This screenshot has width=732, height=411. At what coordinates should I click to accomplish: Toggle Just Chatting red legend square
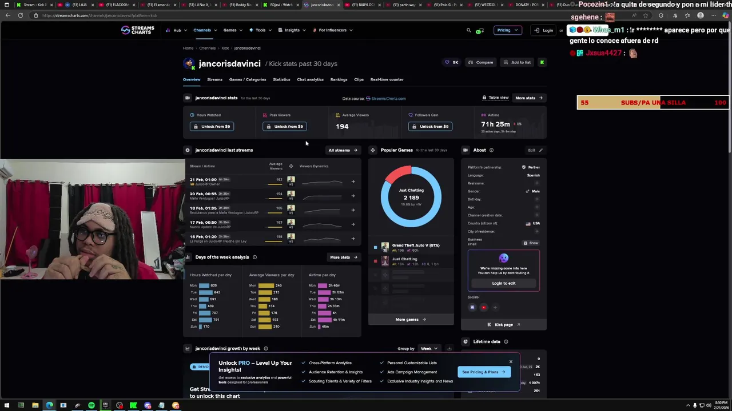click(x=375, y=261)
